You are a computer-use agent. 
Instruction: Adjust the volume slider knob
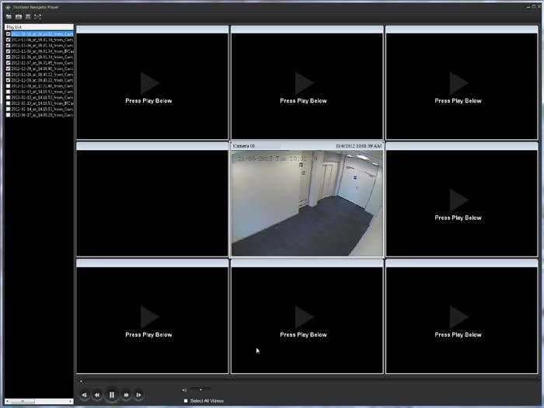pos(201,389)
